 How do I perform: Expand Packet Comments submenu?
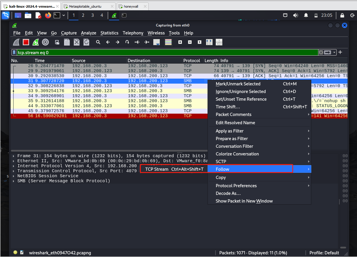[x=259, y=115]
